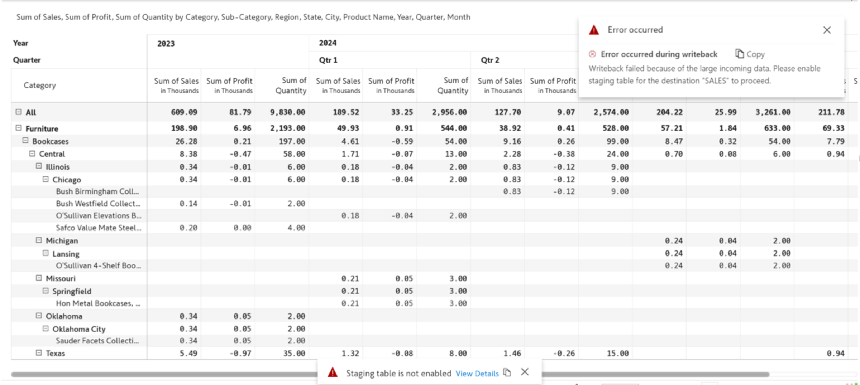Collapse the Furniture category

(x=19, y=128)
